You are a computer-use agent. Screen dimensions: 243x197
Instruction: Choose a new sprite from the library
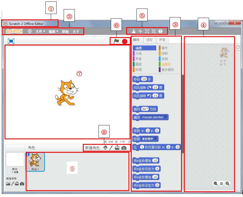coord(105,148)
